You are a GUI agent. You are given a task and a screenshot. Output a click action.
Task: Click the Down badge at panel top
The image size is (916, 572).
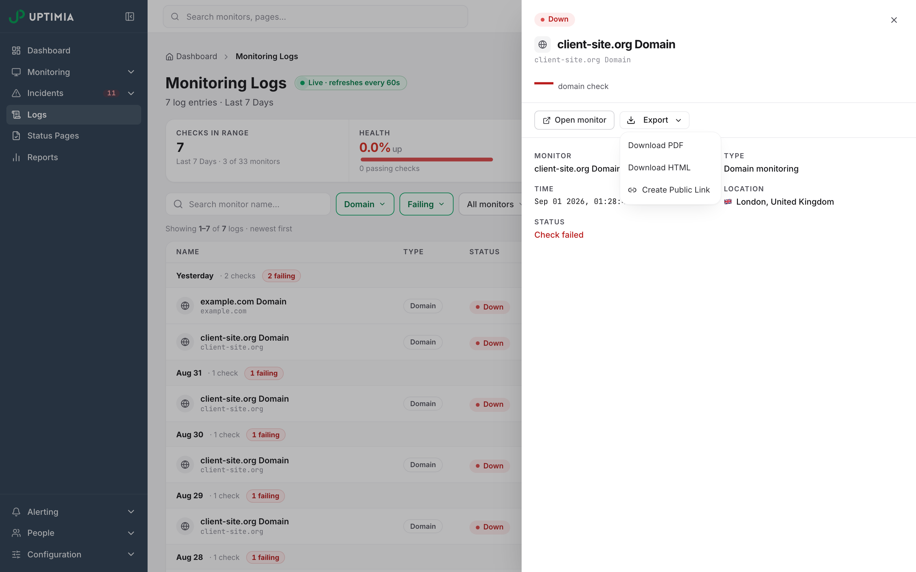click(x=554, y=19)
